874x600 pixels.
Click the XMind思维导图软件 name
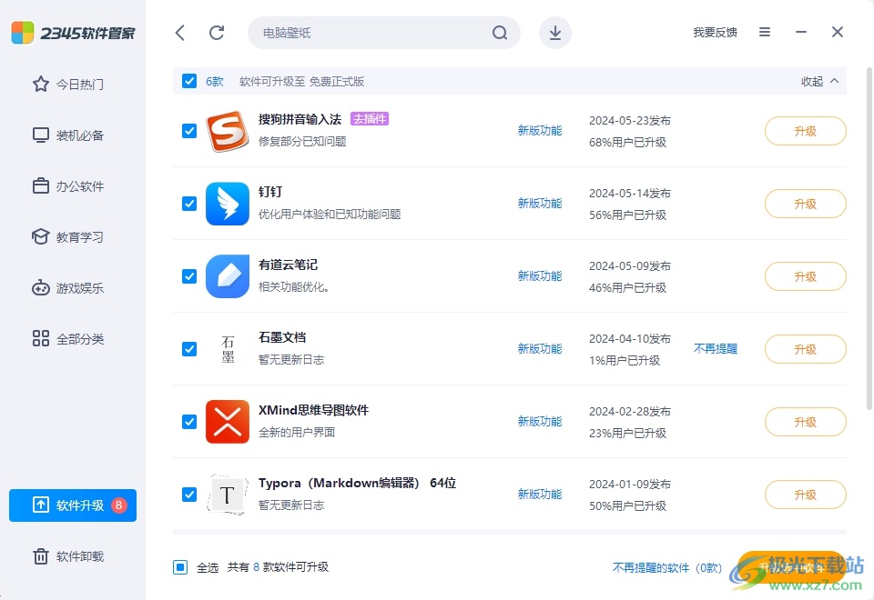tap(313, 410)
